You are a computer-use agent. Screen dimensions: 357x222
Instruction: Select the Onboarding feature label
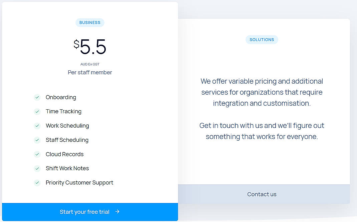click(x=61, y=97)
